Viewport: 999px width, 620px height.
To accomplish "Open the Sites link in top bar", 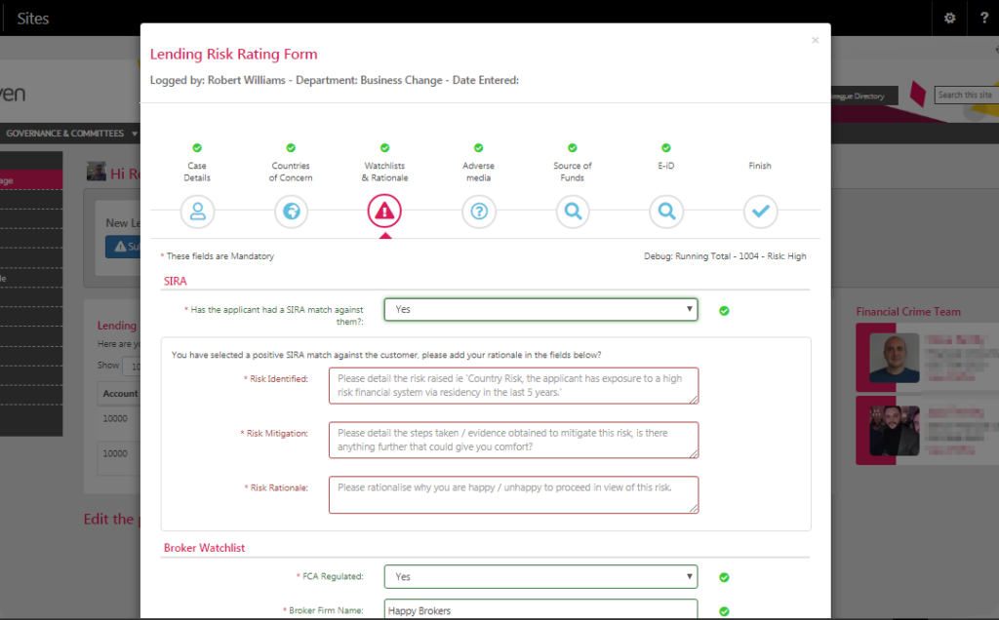I will point(33,19).
